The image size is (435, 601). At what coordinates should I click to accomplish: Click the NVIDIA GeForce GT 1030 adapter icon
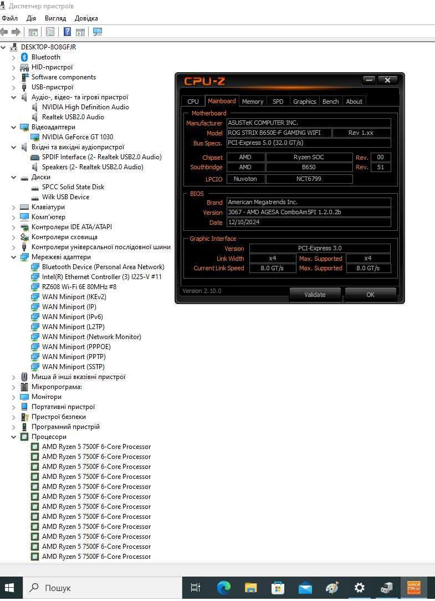coord(35,137)
